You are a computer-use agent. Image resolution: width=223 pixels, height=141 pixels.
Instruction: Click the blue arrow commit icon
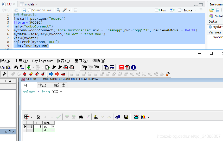[51, 74]
